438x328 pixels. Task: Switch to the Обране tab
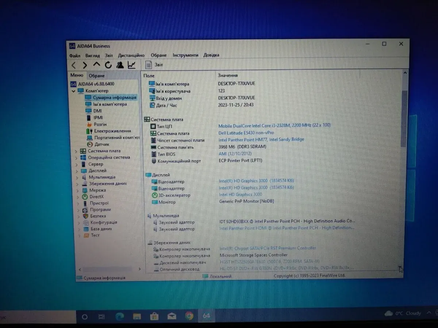pyautogui.click(x=97, y=76)
